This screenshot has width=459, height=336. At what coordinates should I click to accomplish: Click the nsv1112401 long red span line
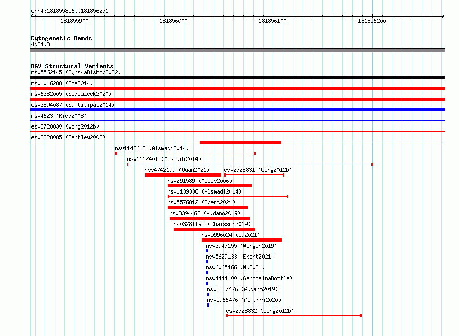click(250, 164)
